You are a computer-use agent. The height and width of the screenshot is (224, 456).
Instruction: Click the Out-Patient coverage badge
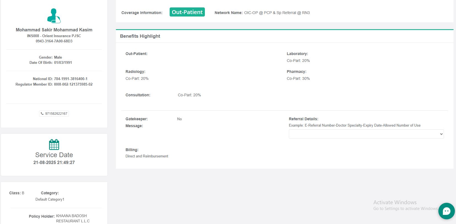(x=187, y=12)
